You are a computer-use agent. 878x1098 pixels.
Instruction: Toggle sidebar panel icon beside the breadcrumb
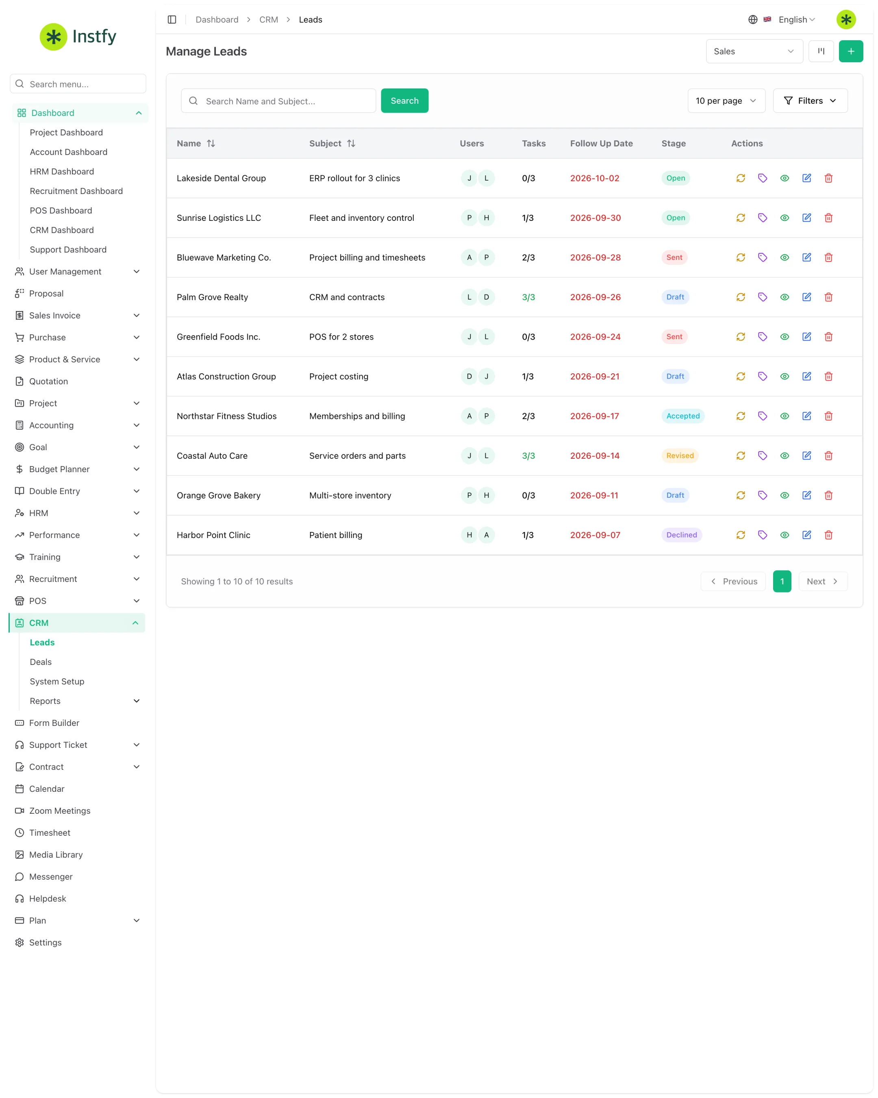172,20
